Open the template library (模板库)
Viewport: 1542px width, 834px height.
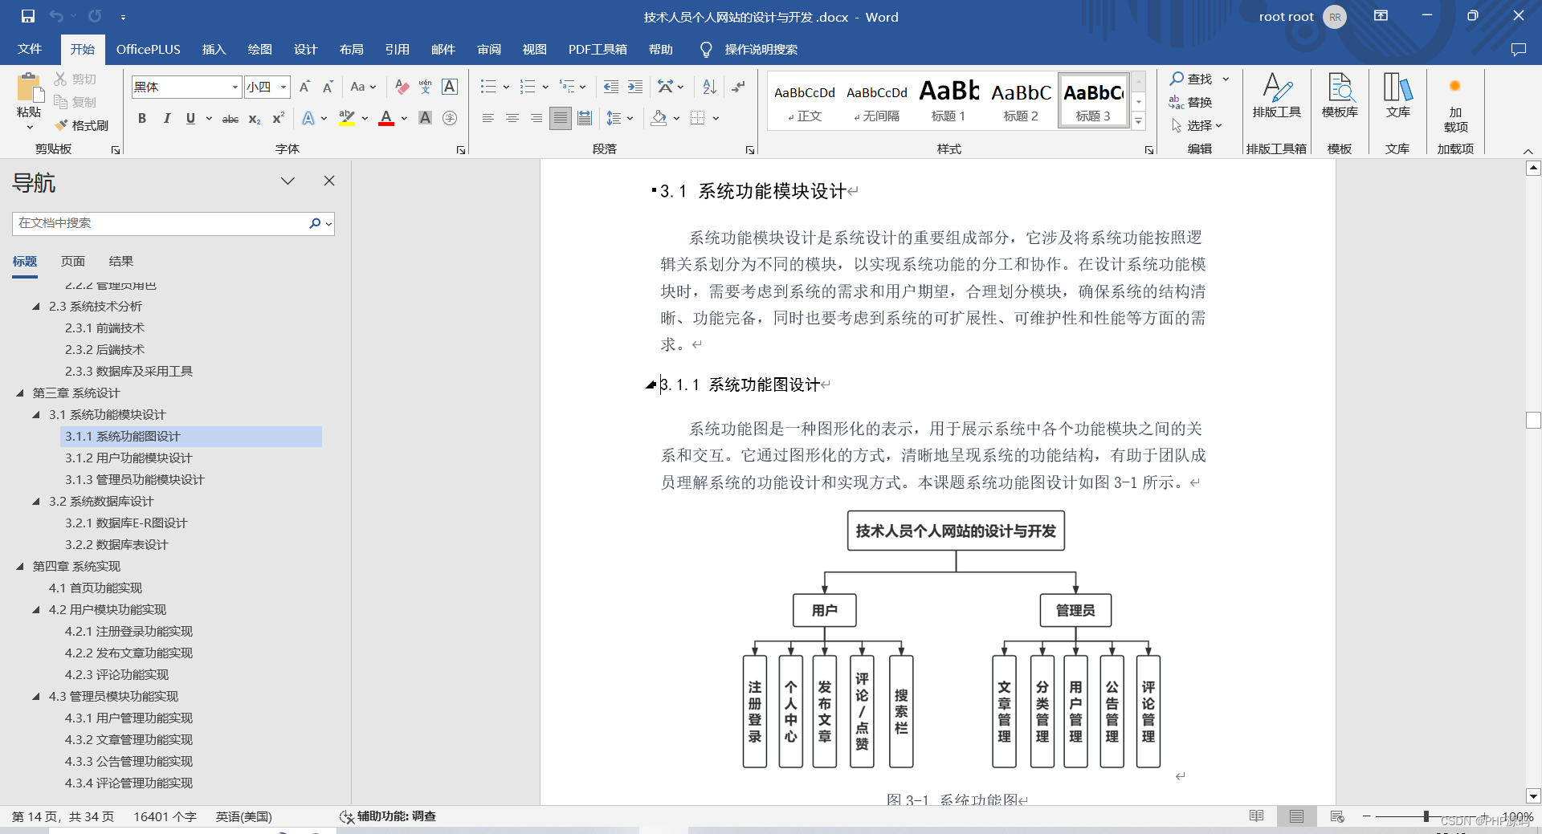tap(1340, 96)
